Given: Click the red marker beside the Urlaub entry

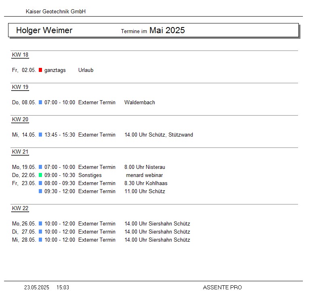Looking at the screenshot, I should coord(40,70).
